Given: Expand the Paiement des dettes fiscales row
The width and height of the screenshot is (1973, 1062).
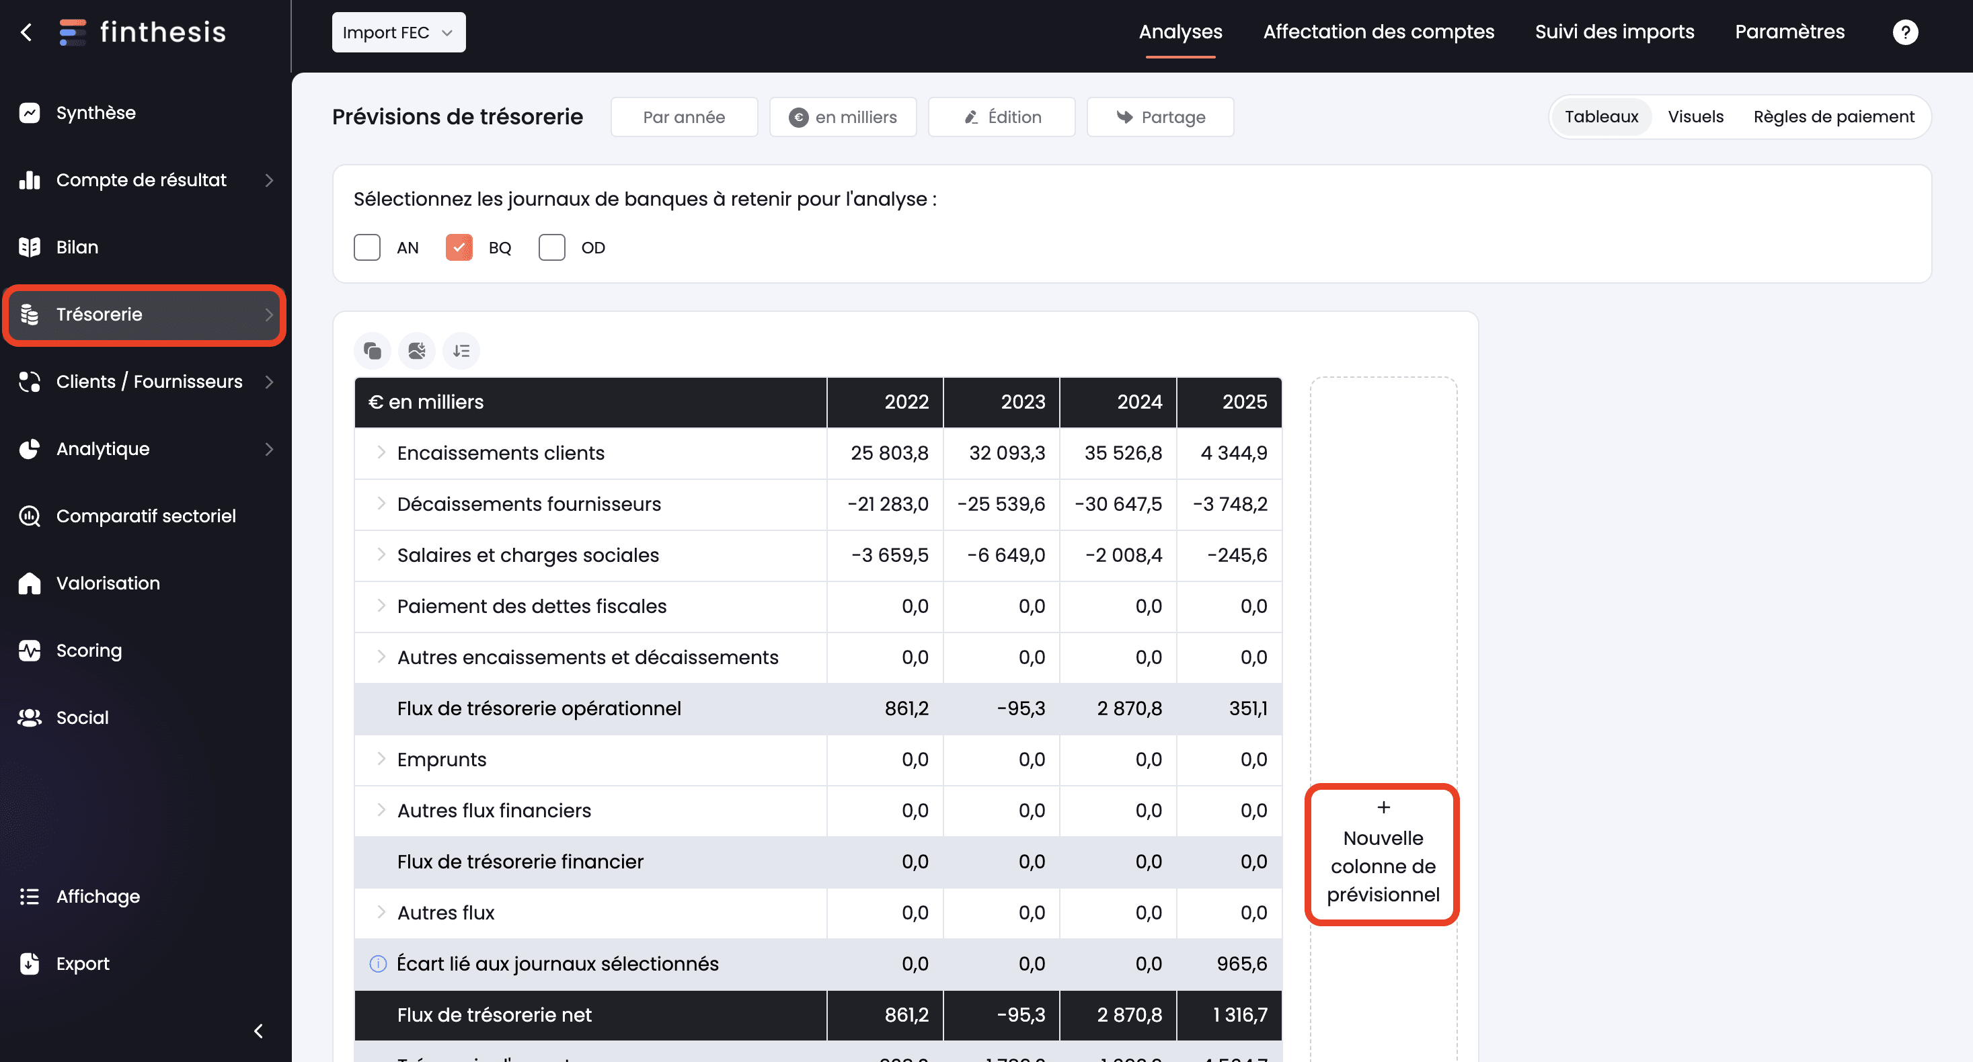Looking at the screenshot, I should (x=381, y=606).
